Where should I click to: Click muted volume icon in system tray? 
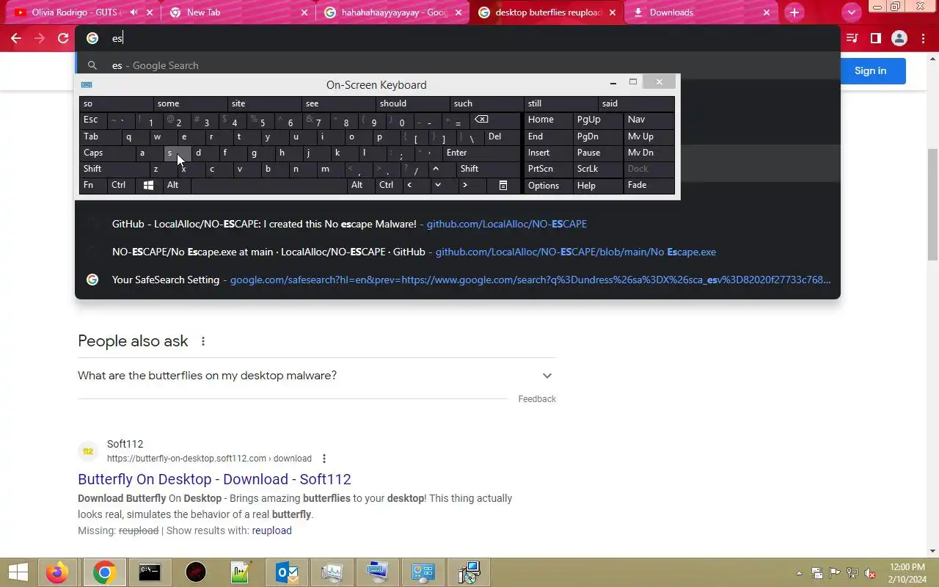point(870,573)
